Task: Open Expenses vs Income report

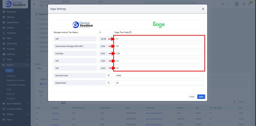Action: click(x=16, y=80)
